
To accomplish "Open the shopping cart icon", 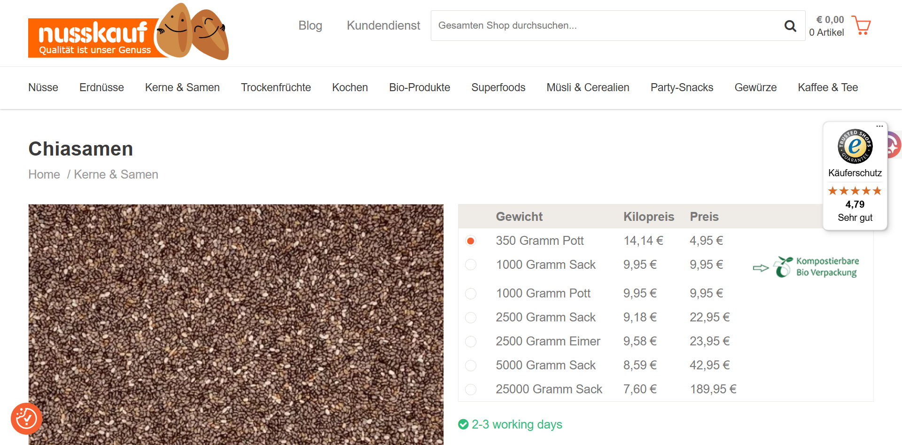I will click(861, 25).
